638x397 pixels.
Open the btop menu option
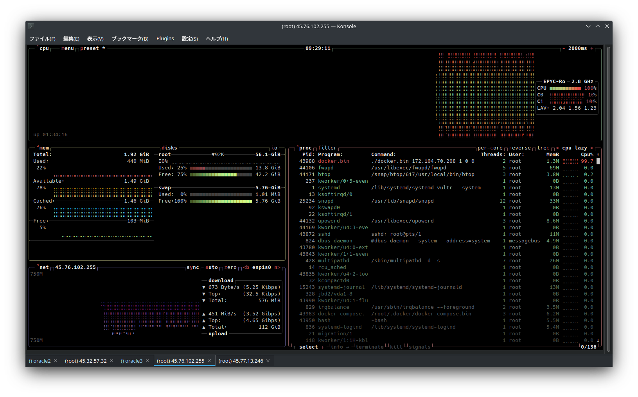[67, 48]
